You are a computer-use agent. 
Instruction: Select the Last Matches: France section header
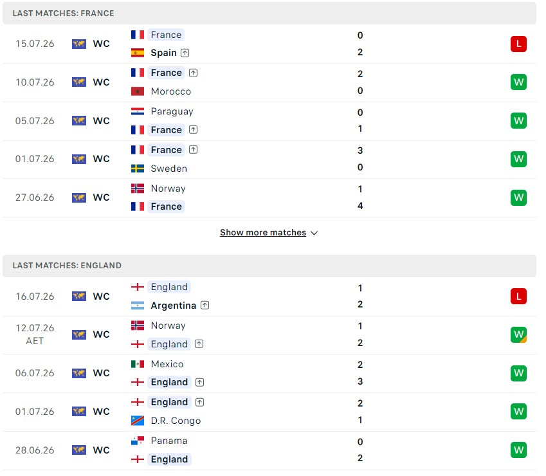pos(269,14)
